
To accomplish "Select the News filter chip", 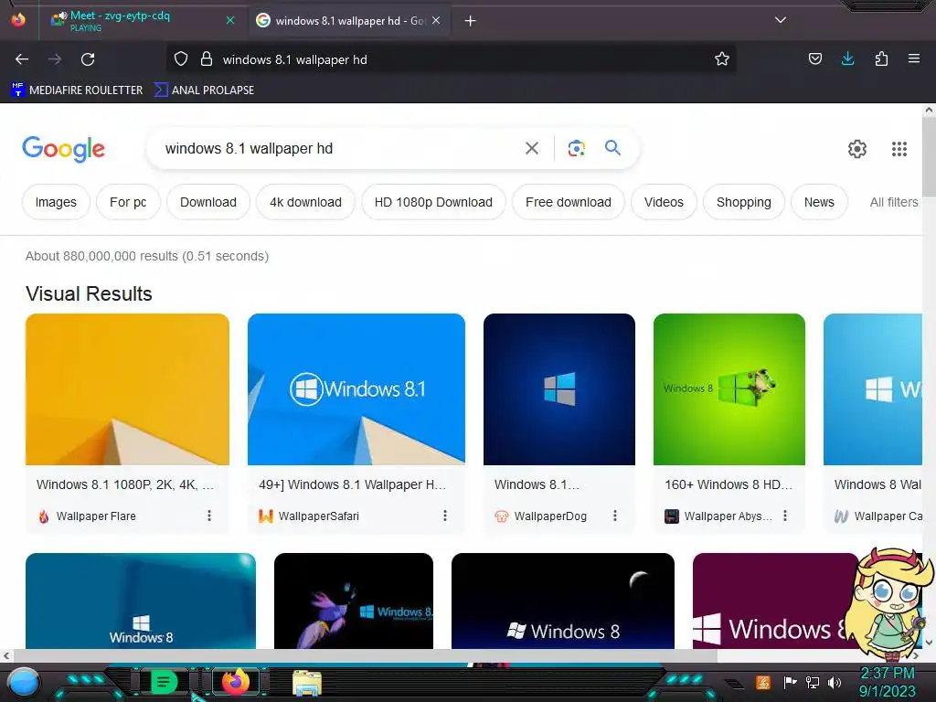I will coord(819,202).
